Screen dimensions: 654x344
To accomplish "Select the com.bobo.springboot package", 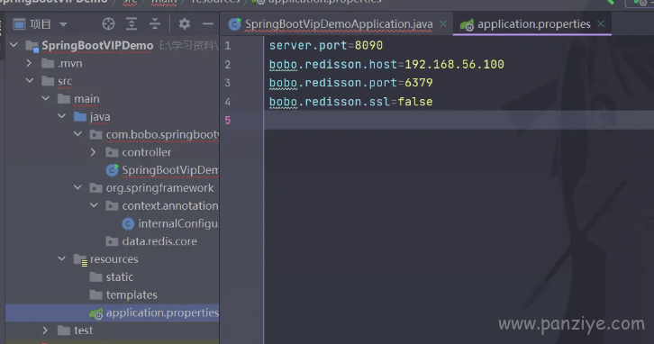I will pos(162,135).
